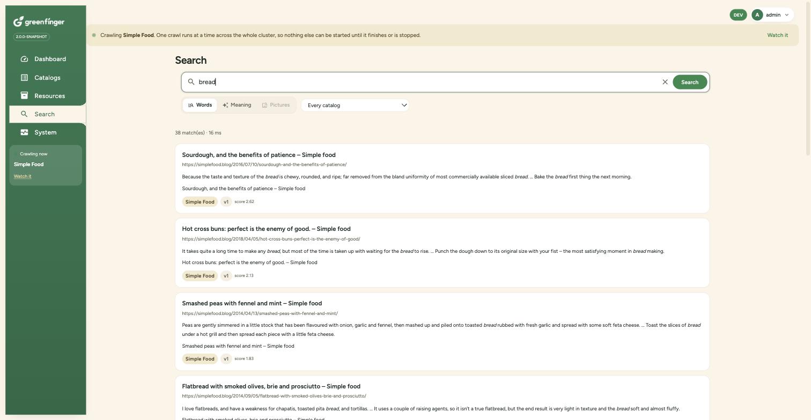Open the Catalogs sidebar item
This screenshot has height=420, width=811.
coord(47,78)
